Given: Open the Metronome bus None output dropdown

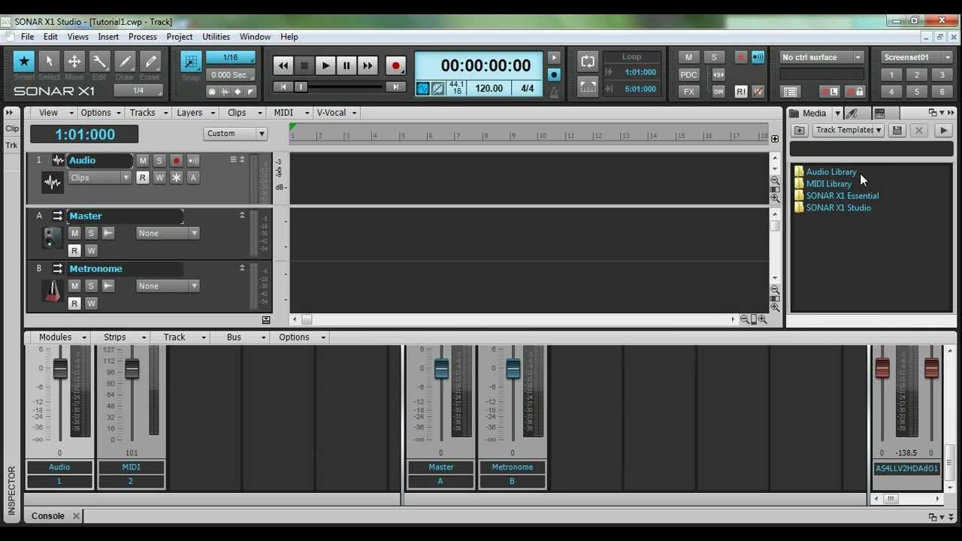Looking at the screenshot, I should pyautogui.click(x=168, y=286).
